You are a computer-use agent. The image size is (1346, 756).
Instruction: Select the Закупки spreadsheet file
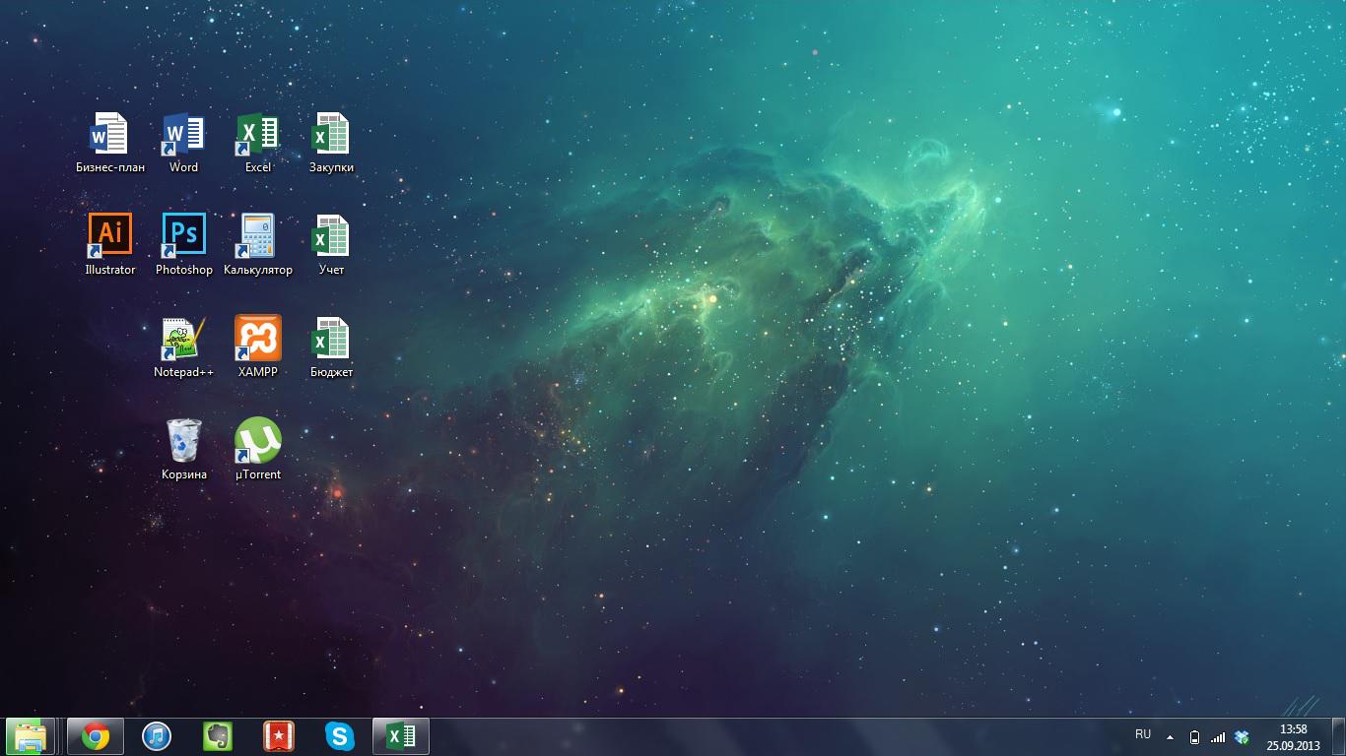(331, 143)
